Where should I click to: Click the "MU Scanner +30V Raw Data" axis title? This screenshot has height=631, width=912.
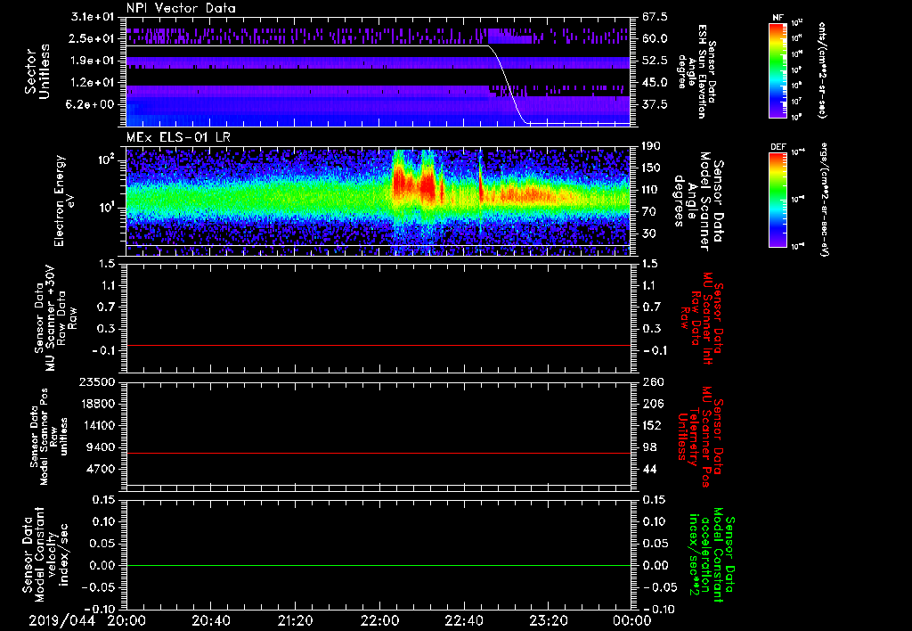point(54,318)
